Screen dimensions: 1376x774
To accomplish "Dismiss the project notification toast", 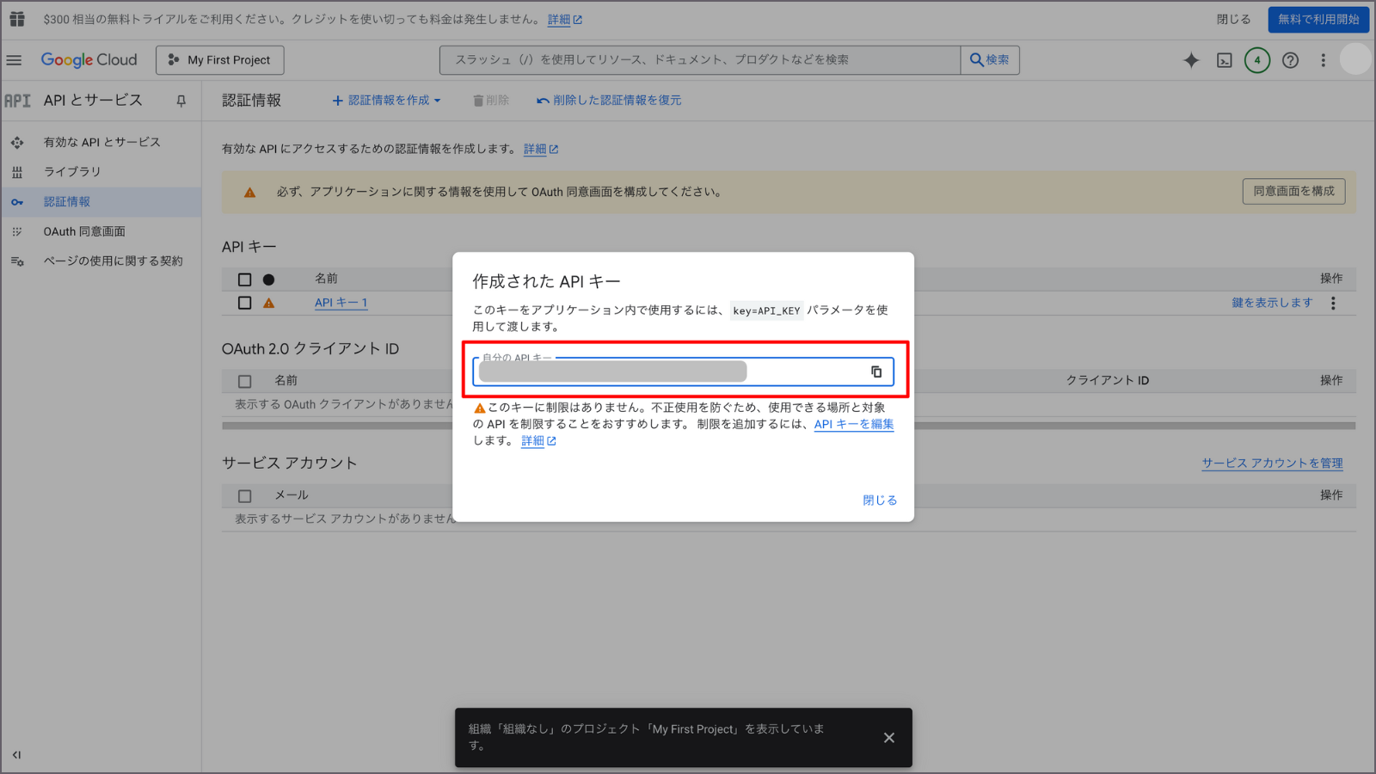I will point(889,738).
